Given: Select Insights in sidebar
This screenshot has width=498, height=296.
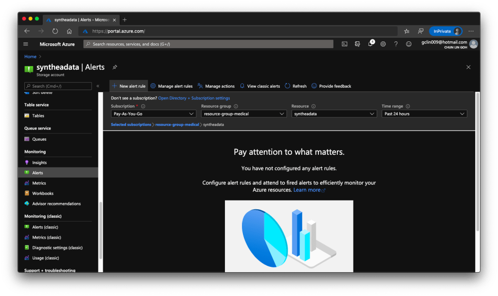Looking at the screenshot, I should pos(39,163).
